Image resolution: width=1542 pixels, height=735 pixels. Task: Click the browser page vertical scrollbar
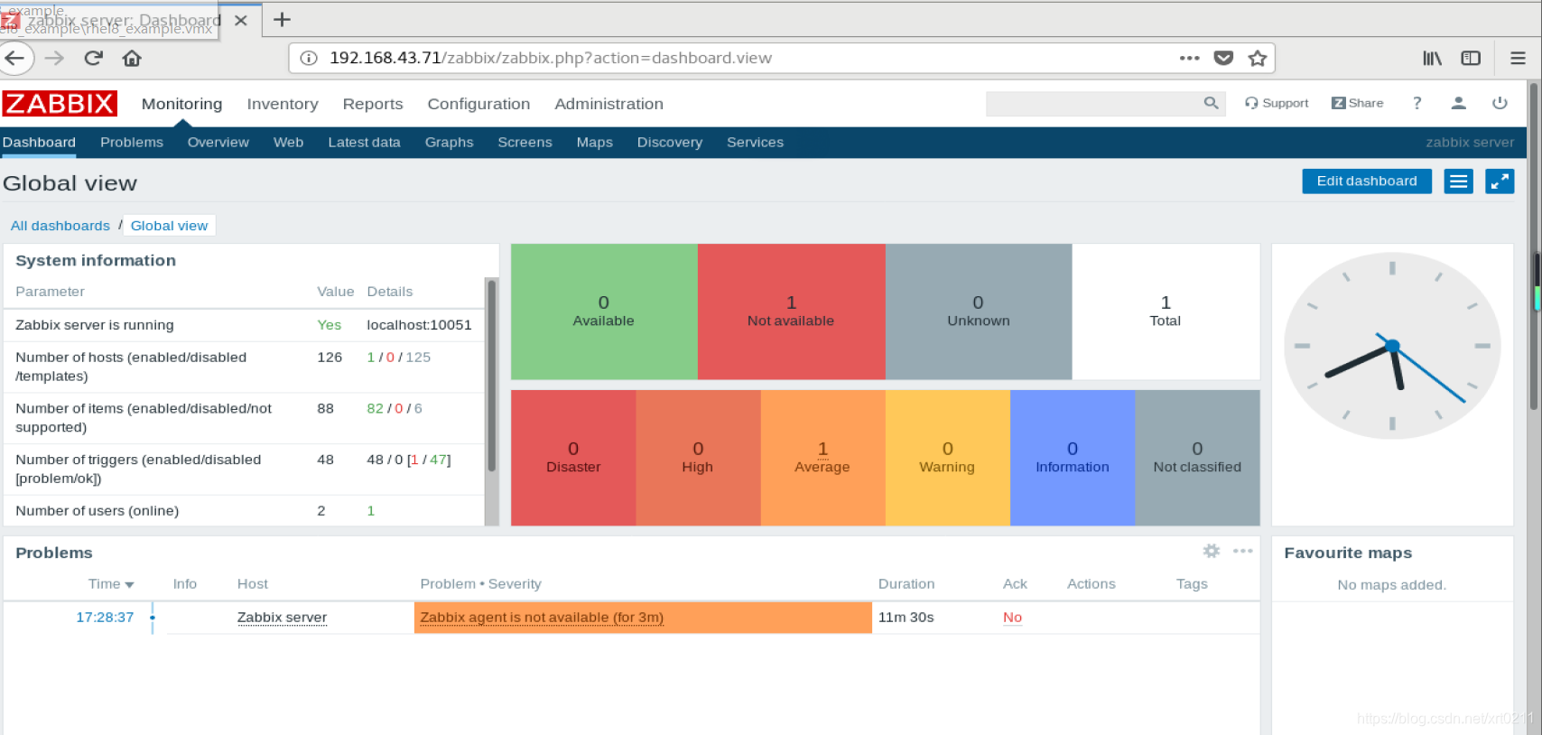[1535, 248]
